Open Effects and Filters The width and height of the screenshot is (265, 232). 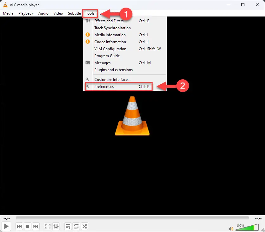109,21
